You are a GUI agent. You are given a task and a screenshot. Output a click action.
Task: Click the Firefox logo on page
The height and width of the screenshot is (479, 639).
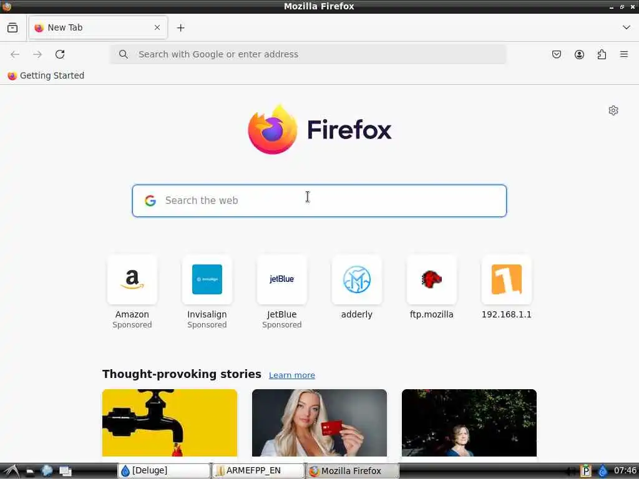tap(319, 130)
